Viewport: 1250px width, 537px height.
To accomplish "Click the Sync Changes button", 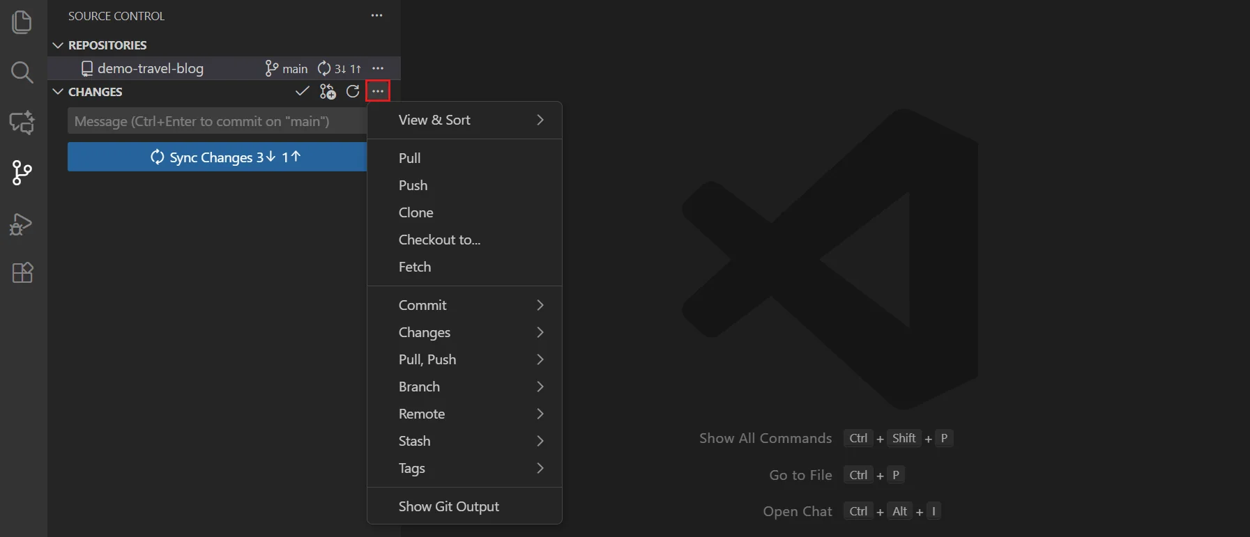I will (217, 157).
